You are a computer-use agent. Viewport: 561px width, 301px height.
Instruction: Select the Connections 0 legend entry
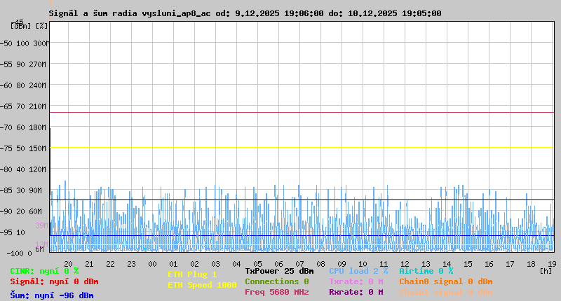pyautogui.click(x=276, y=281)
